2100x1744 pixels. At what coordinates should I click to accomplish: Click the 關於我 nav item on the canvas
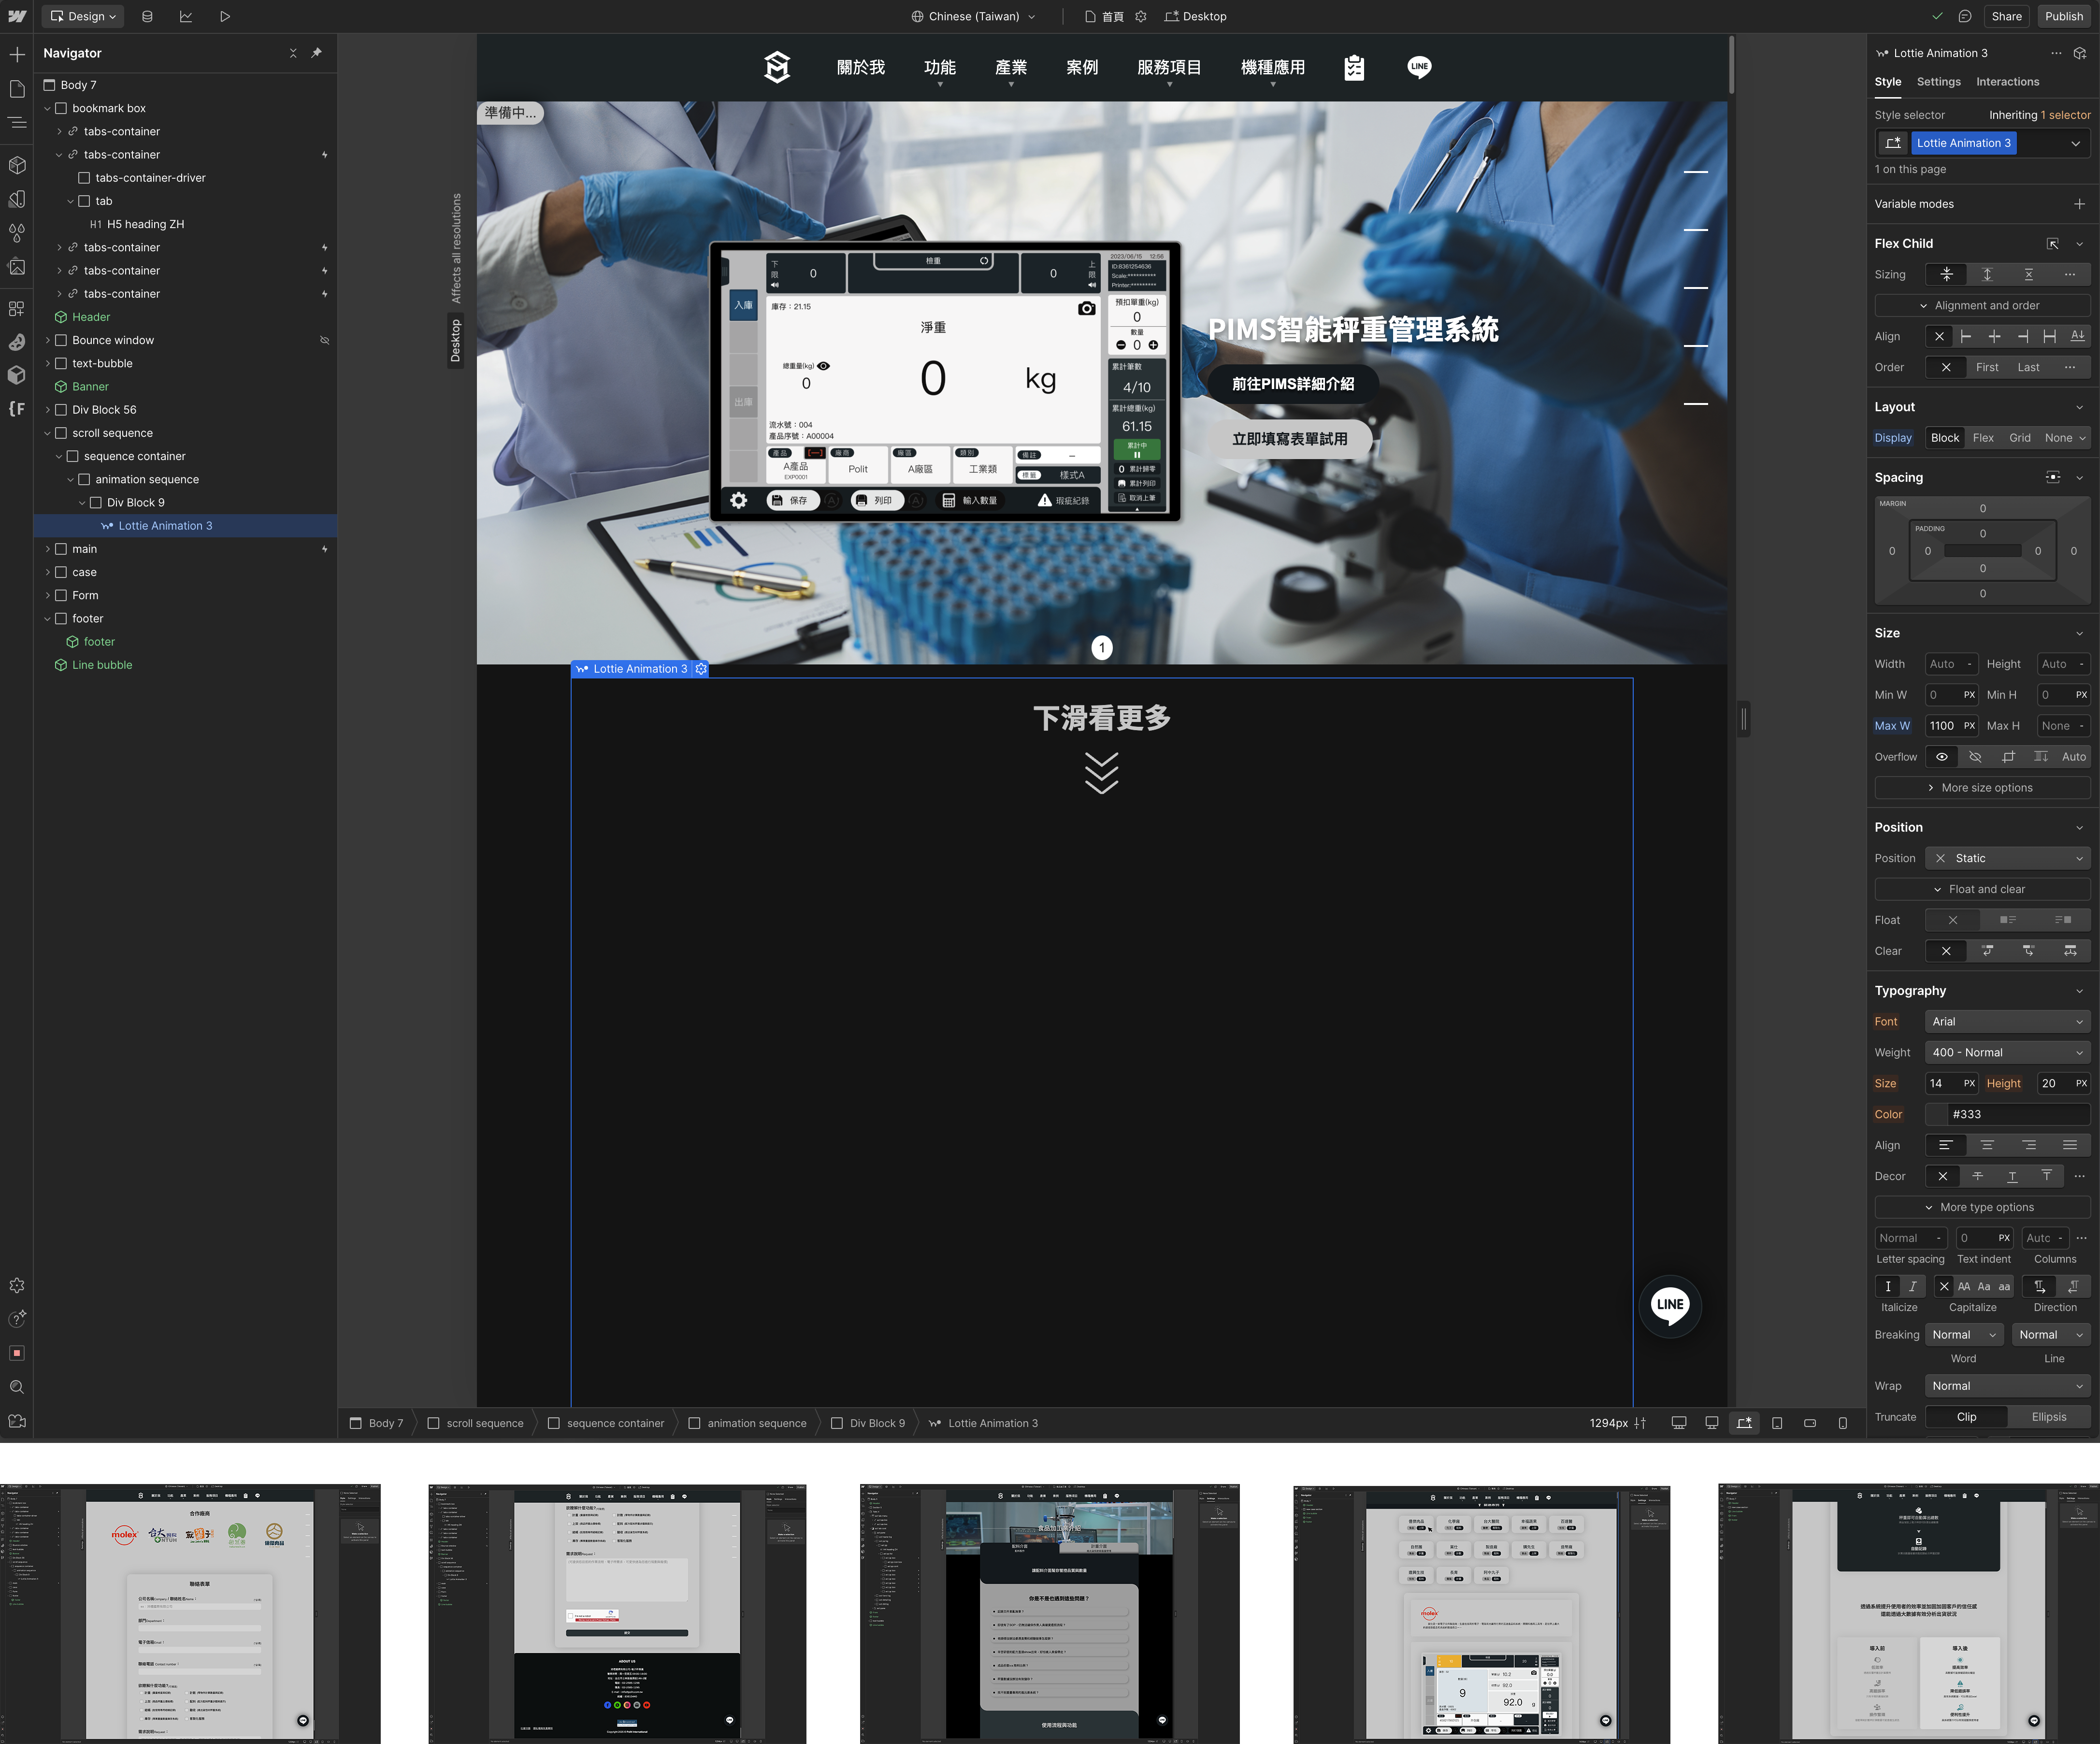tap(860, 67)
